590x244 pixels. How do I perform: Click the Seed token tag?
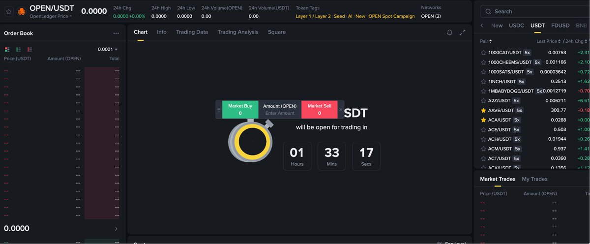tap(339, 16)
